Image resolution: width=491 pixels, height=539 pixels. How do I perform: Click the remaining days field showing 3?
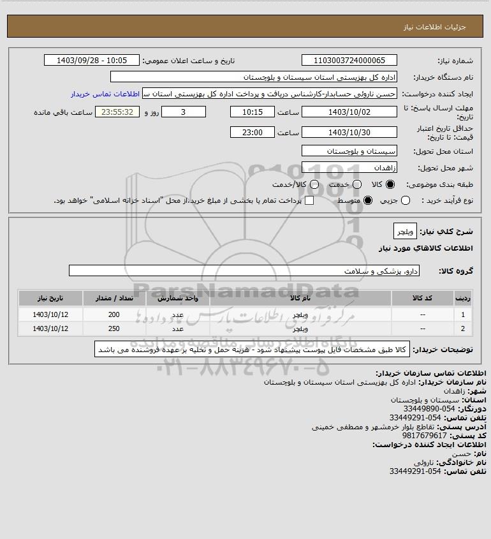(184, 112)
